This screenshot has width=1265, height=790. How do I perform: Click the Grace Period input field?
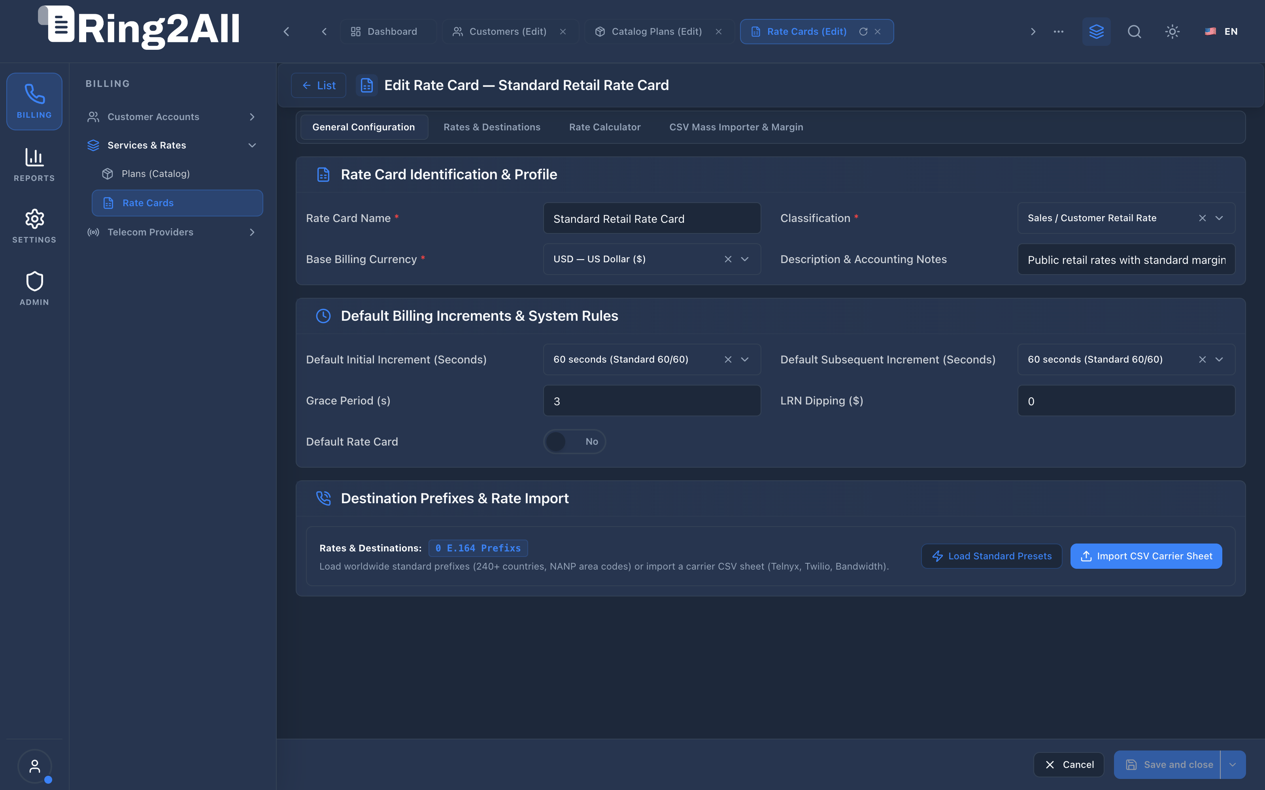[652, 401]
